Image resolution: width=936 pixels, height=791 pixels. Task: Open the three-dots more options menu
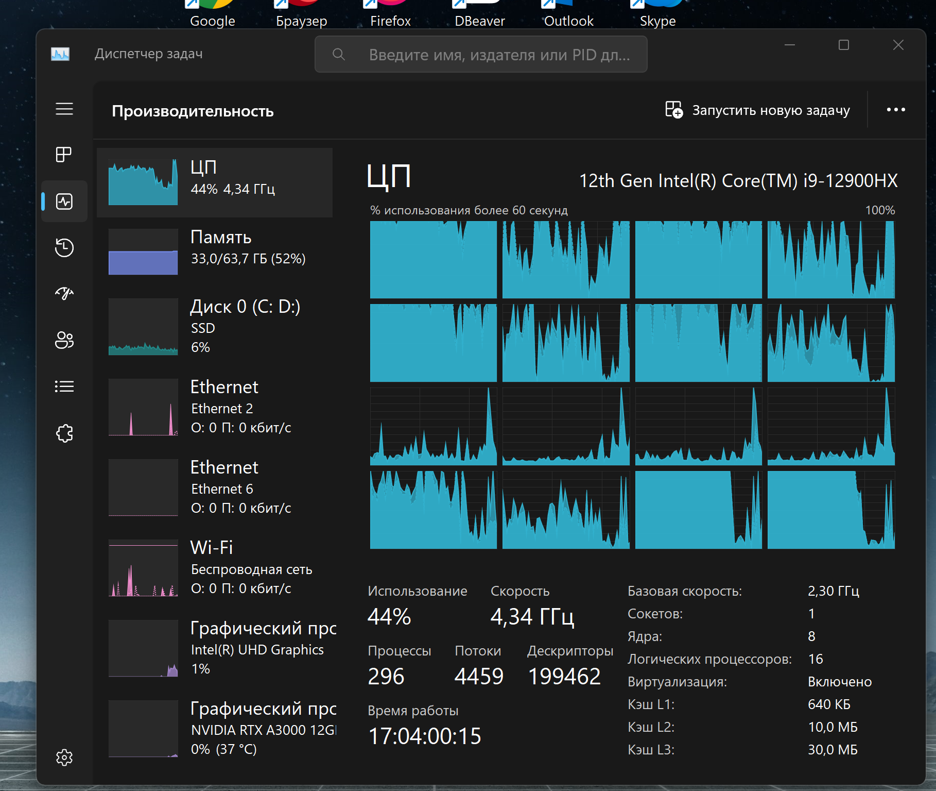pos(896,110)
